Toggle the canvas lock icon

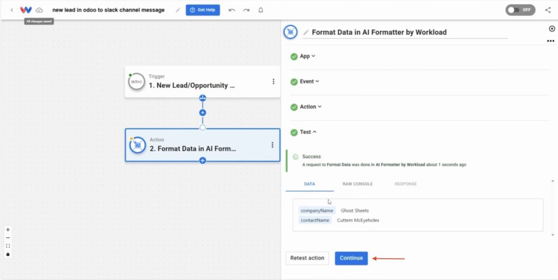point(8,254)
